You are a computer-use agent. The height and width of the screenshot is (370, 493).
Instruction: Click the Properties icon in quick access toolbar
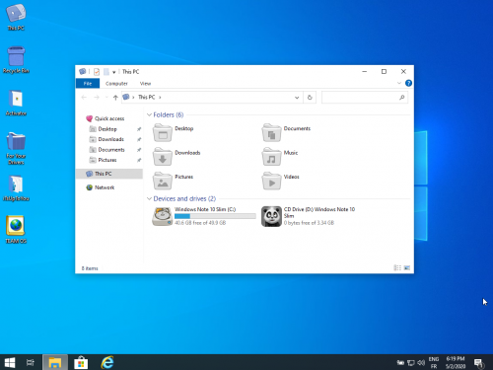click(97, 72)
